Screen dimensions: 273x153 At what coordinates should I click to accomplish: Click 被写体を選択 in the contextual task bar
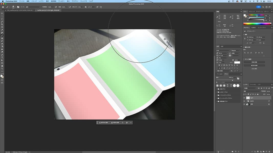[104, 123]
